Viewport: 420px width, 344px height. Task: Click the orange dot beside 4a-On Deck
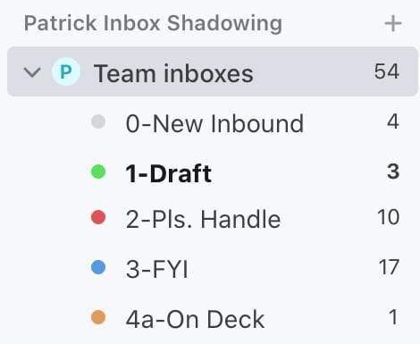coord(98,317)
